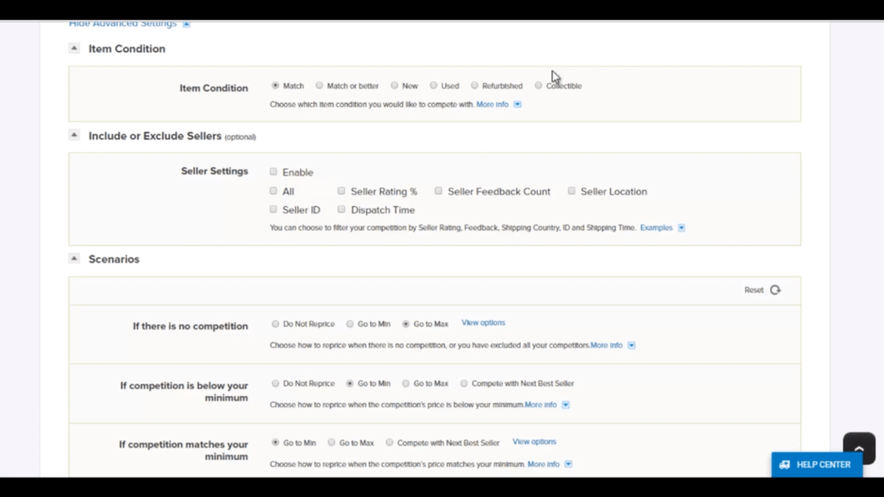
Task: Enable the Seller Settings checkbox
Action: (274, 172)
